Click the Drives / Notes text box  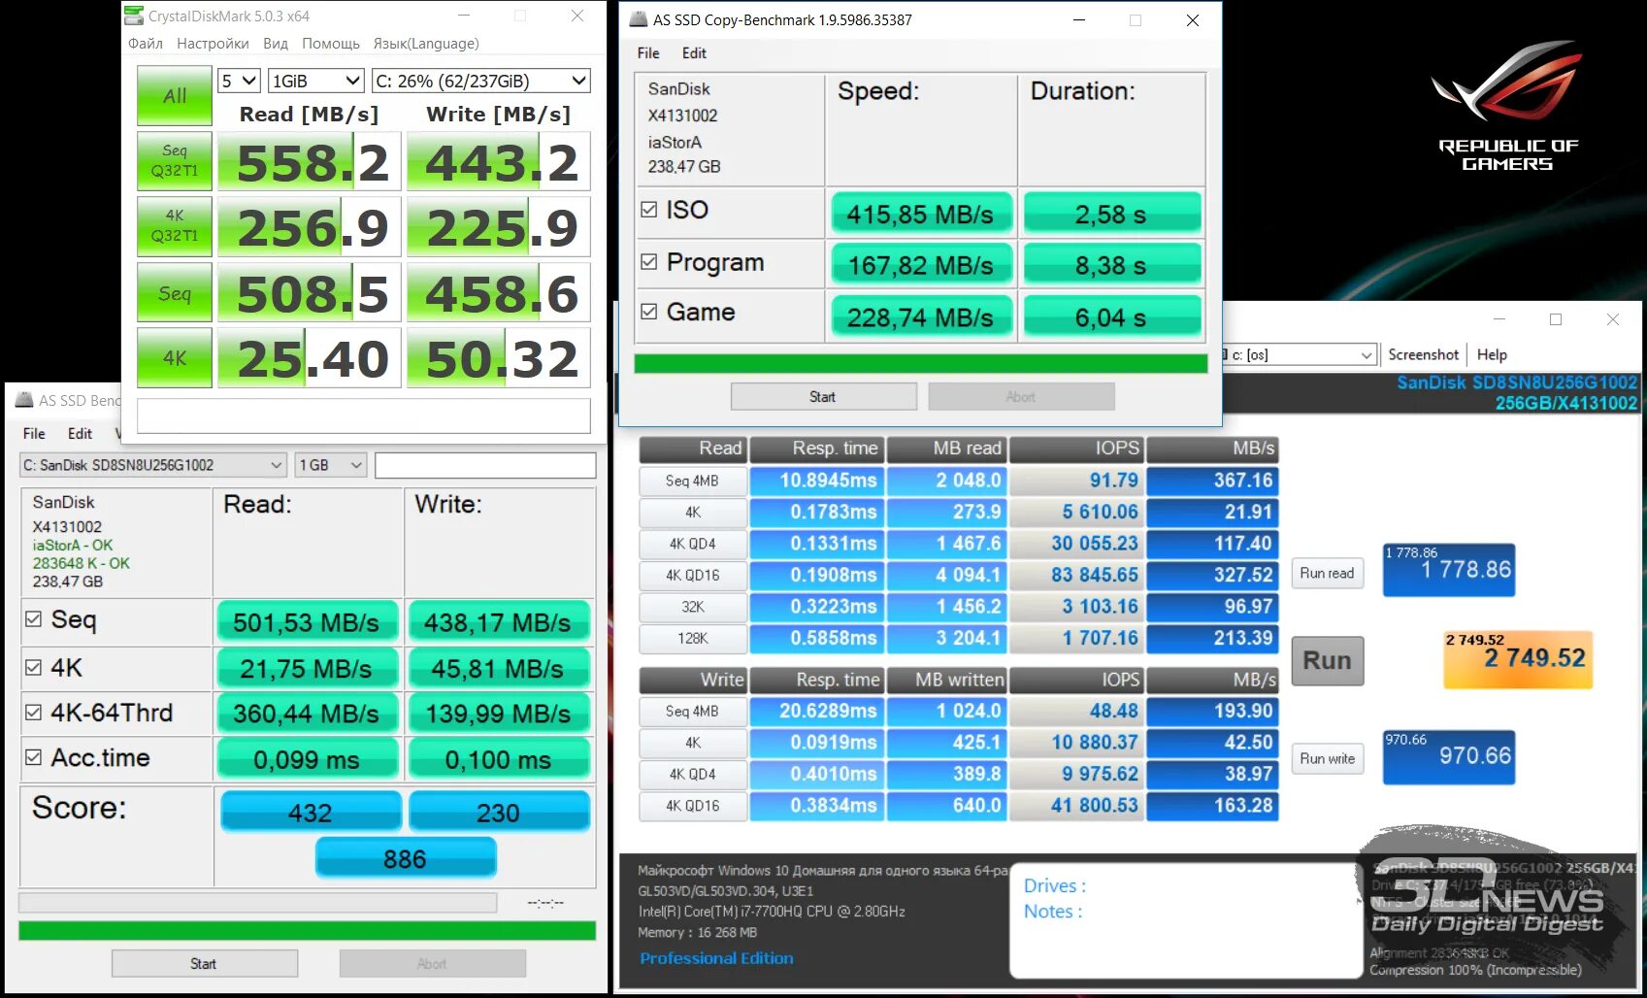(x=1186, y=921)
